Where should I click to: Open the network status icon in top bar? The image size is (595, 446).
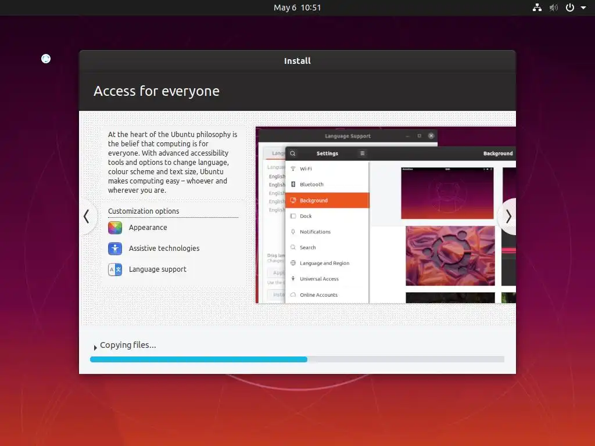point(537,8)
